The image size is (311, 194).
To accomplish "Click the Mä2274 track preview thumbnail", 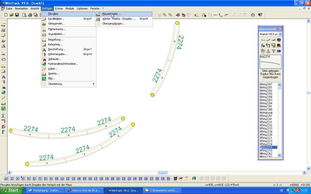I will pos(271,62).
